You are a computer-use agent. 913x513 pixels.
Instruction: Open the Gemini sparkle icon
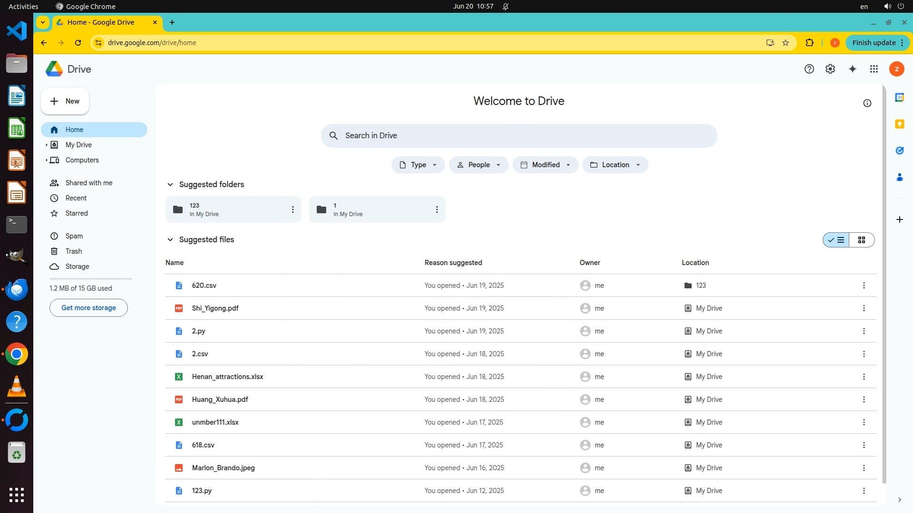(852, 69)
